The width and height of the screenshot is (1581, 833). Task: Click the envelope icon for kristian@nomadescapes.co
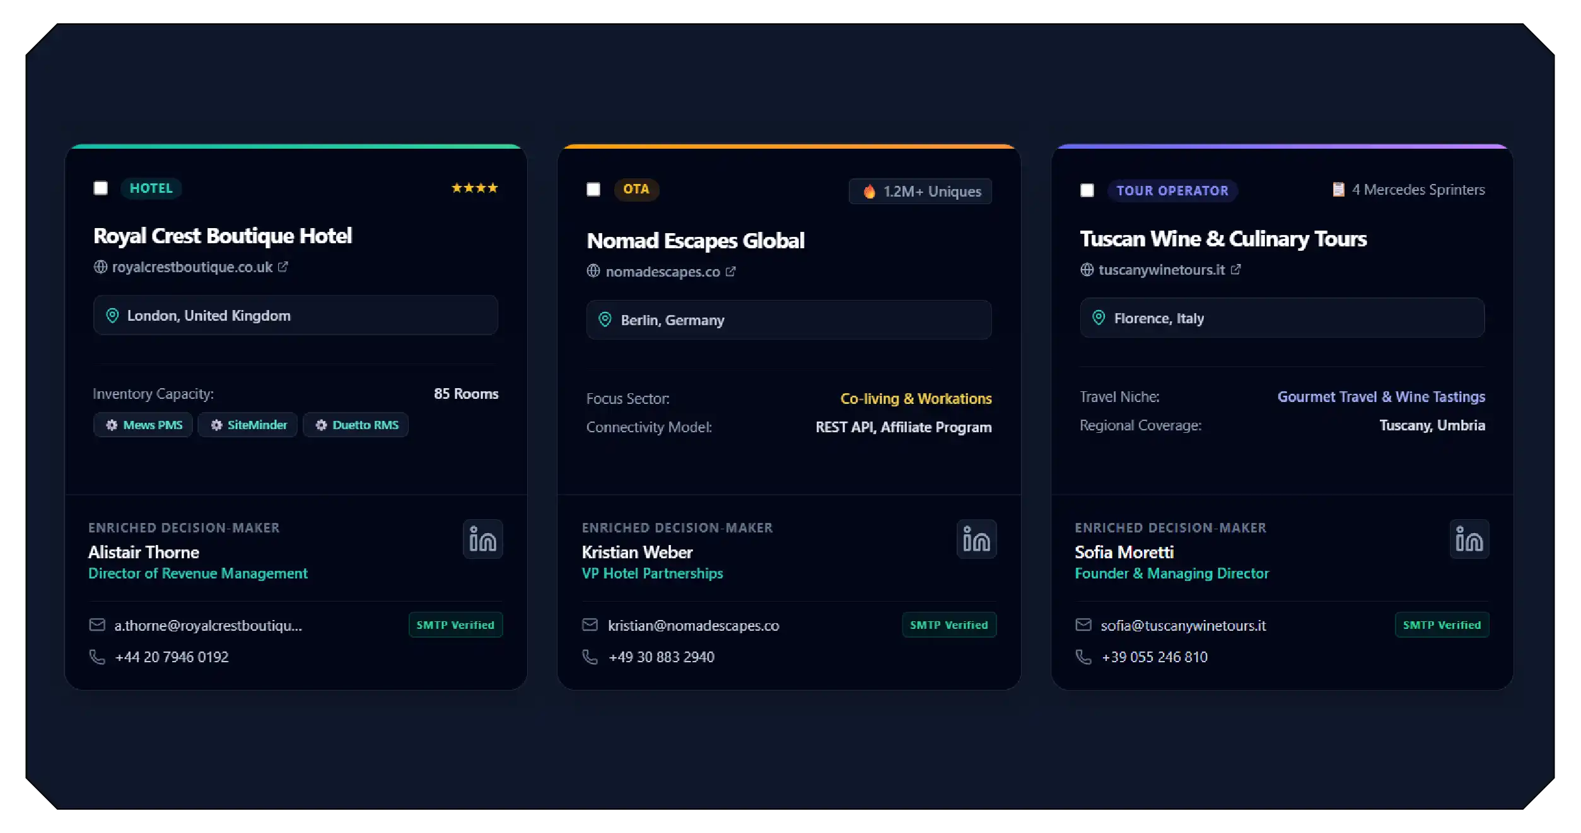(x=590, y=625)
